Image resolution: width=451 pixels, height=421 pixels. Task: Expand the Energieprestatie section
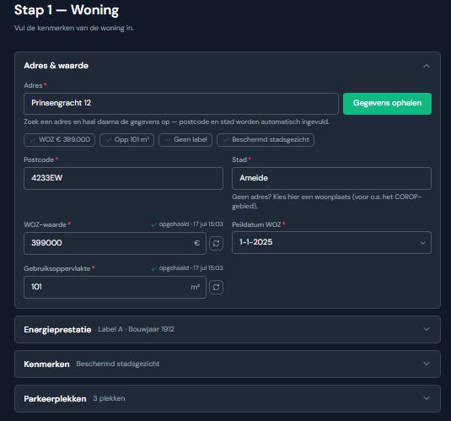pos(427,329)
